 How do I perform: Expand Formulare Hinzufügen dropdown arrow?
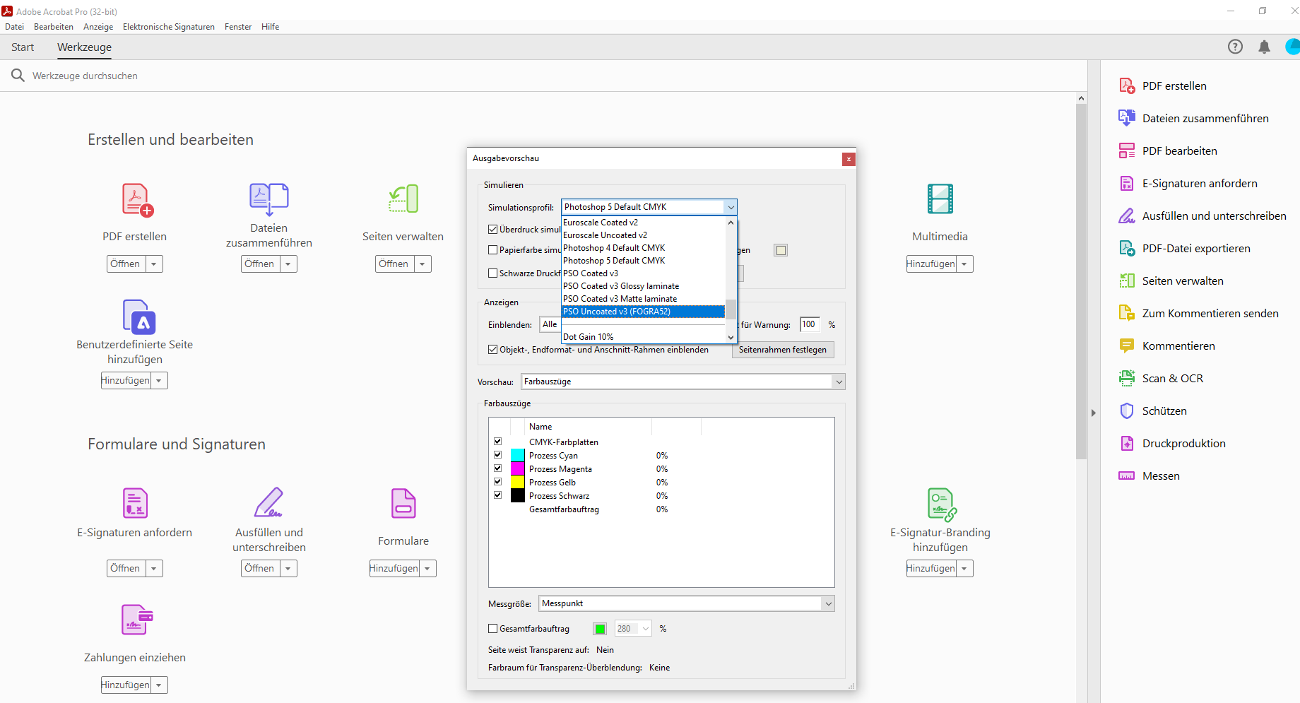tap(427, 569)
